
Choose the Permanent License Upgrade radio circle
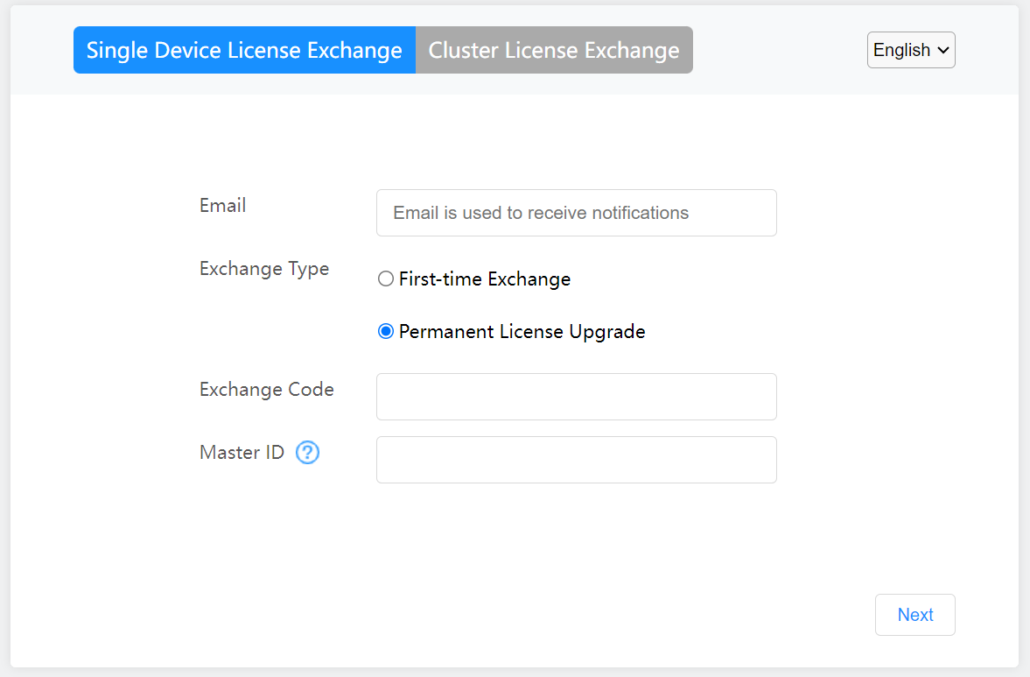coord(385,332)
